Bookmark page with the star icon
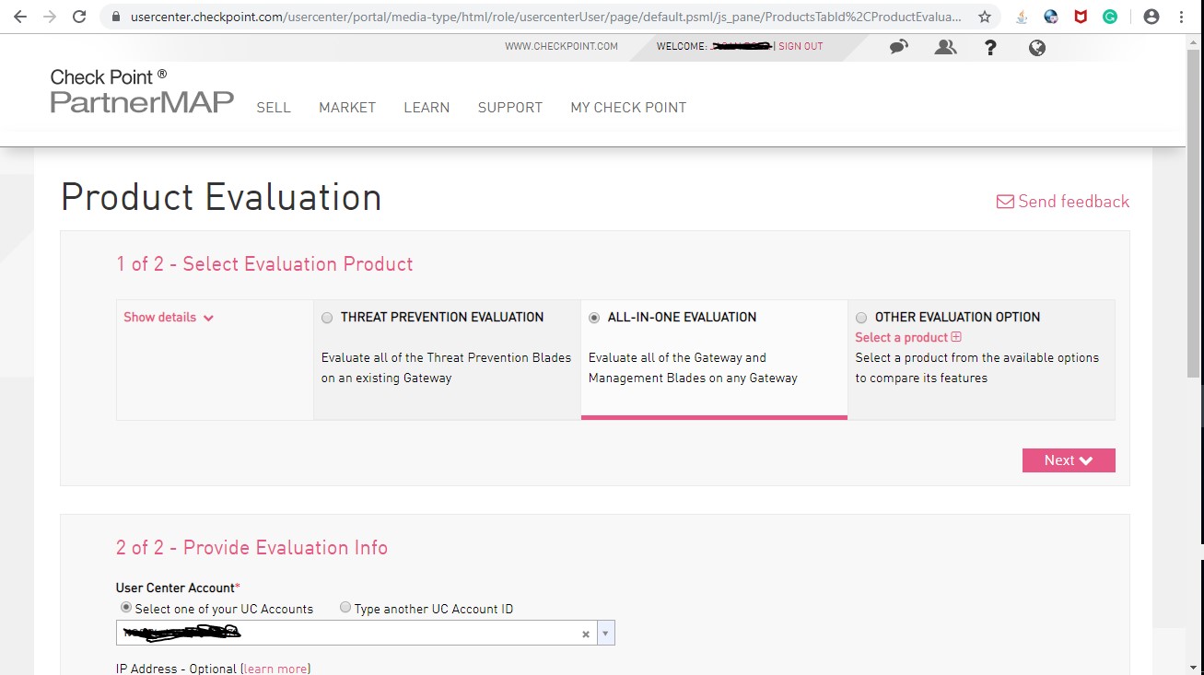Viewport: 1204px width, 675px height. click(x=985, y=17)
